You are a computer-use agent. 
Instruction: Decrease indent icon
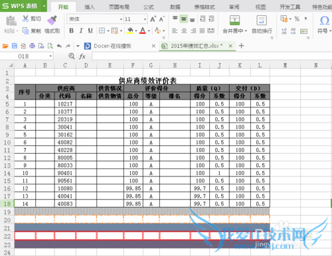(x=203, y=19)
